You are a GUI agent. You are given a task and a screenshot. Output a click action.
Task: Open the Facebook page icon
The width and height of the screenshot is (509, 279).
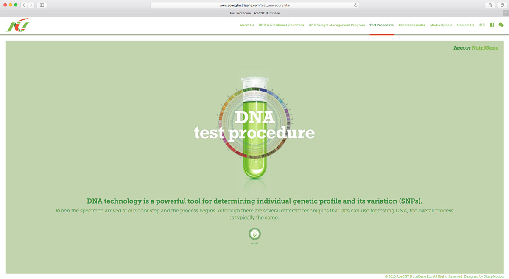point(492,25)
